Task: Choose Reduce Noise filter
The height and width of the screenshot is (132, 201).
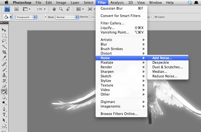Action: 168,76
